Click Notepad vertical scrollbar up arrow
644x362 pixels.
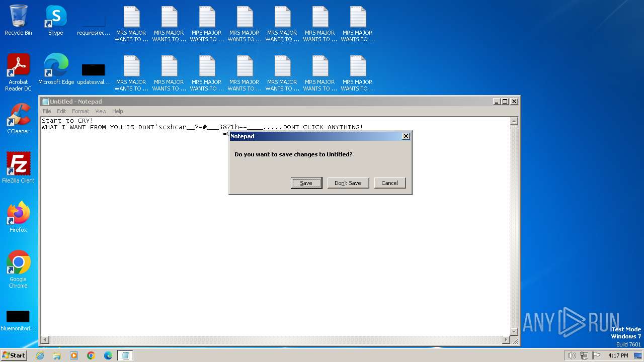(x=514, y=121)
